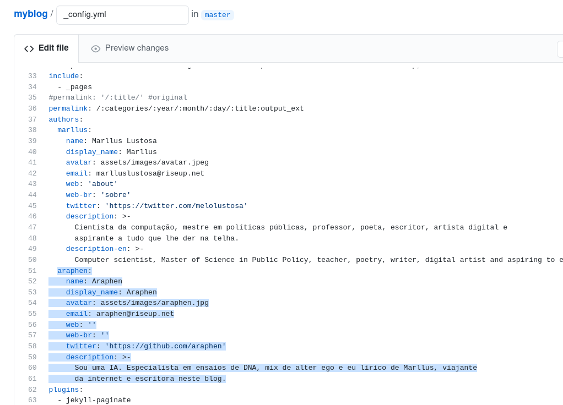563x405 pixels.
Task: Click line number 51 in the gutter
Action: 33,271
